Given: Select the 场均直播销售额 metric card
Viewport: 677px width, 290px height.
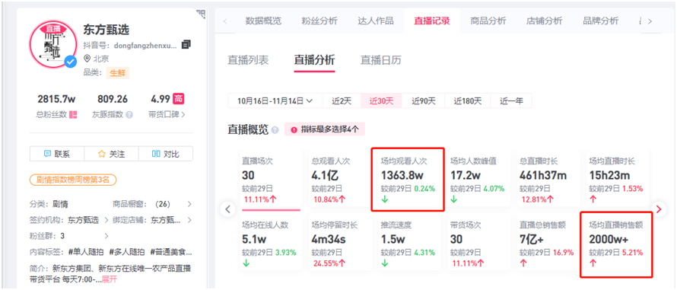Looking at the screenshot, I should pyautogui.click(x=616, y=244).
